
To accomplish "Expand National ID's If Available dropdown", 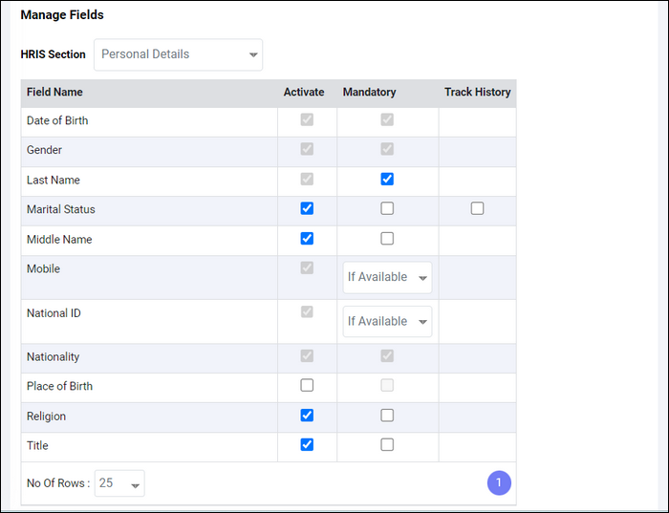I will [387, 322].
